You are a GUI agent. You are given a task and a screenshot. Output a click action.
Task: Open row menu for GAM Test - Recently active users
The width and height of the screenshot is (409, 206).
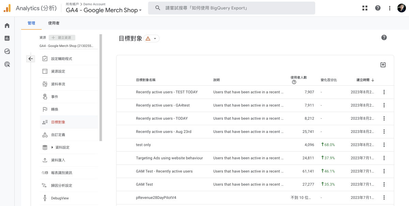coord(384,171)
